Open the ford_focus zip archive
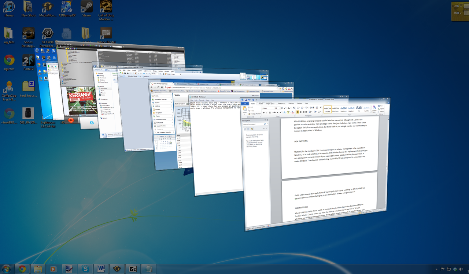This screenshot has height=274, width=469. (29, 89)
